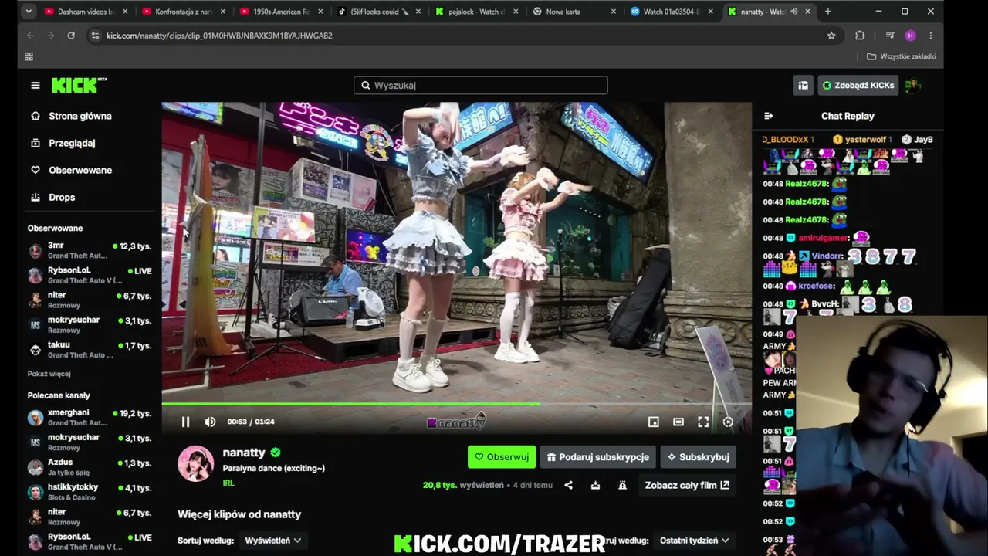The height and width of the screenshot is (556, 988).
Task: Pause the clip playback
Action: (x=185, y=422)
